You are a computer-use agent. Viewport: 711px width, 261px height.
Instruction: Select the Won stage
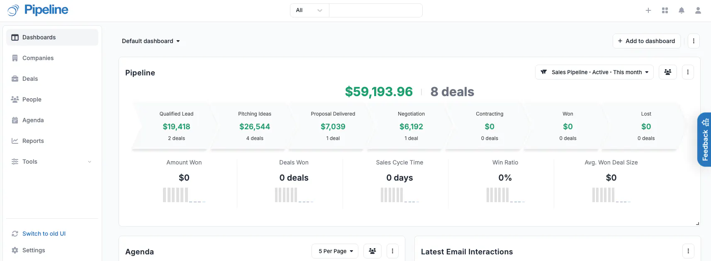point(568,126)
